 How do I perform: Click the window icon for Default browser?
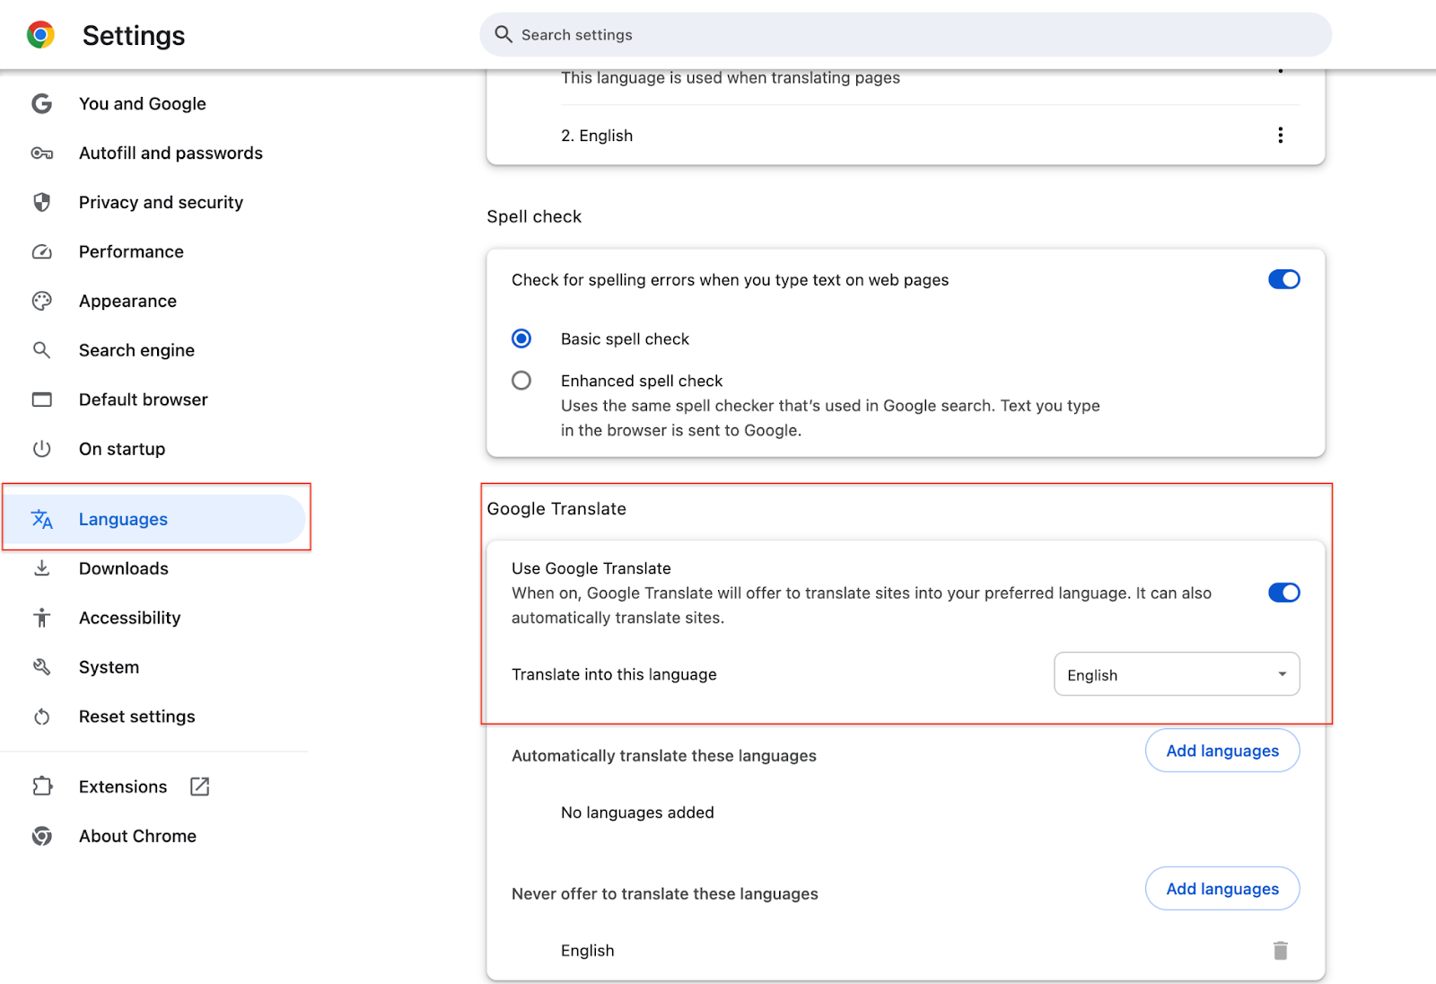41,400
